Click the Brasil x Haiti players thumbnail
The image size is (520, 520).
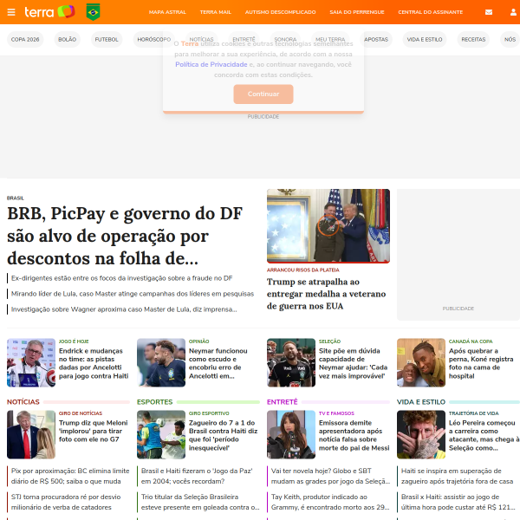pyautogui.click(x=161, y=434)
